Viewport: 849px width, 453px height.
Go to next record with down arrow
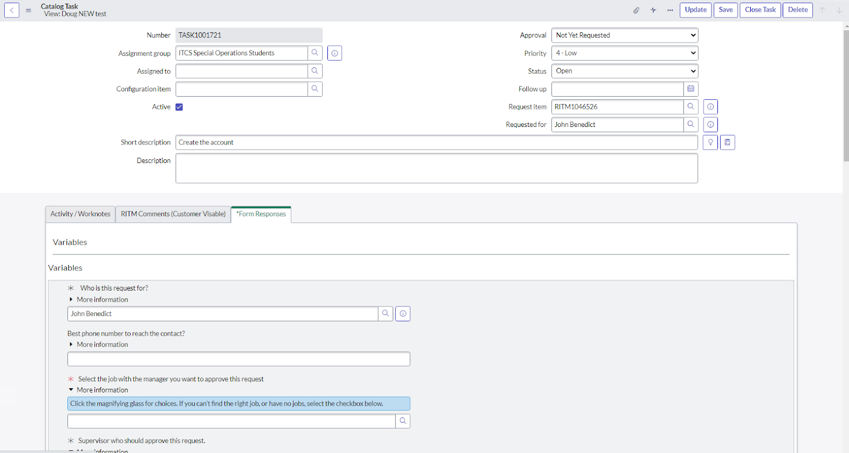point(839,10)
